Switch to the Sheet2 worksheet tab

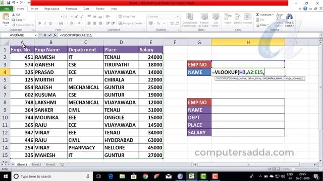[x=36, y=164]
